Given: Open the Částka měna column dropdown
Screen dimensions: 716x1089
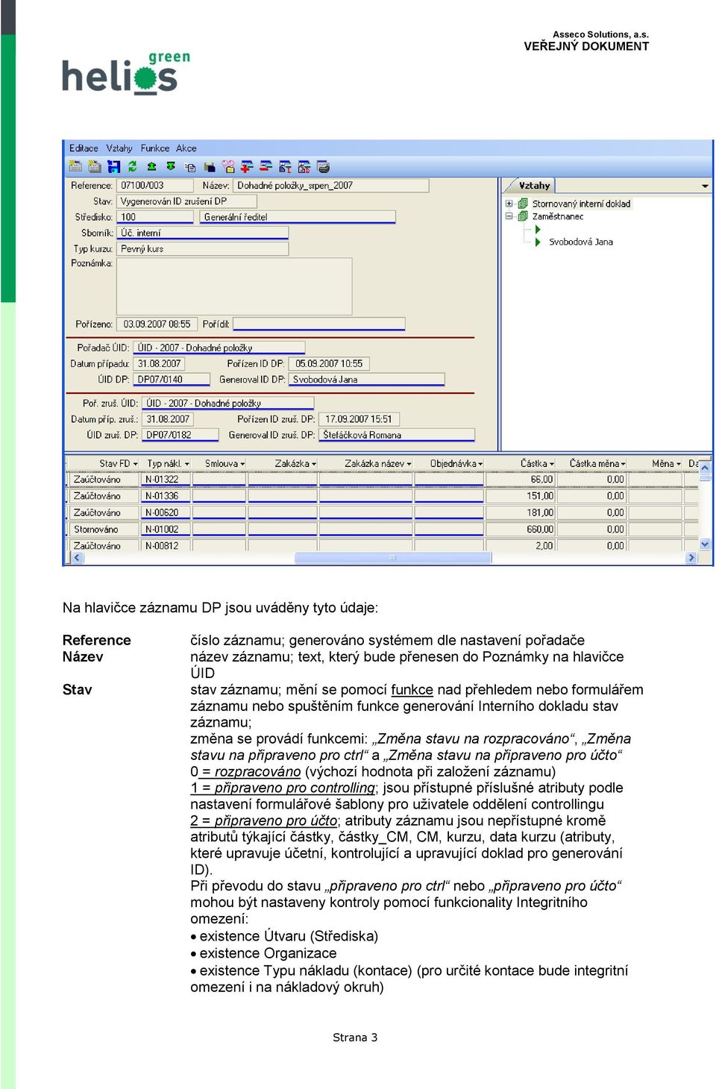Looking at the screenshot, I should [624, 464].
